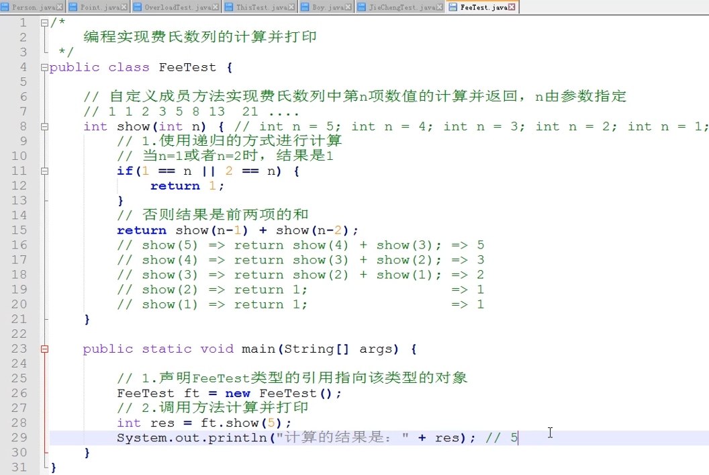This screenshot has width=709, height=475.
Task: Close the Point.java tab
Action: (x=124, y=7)
